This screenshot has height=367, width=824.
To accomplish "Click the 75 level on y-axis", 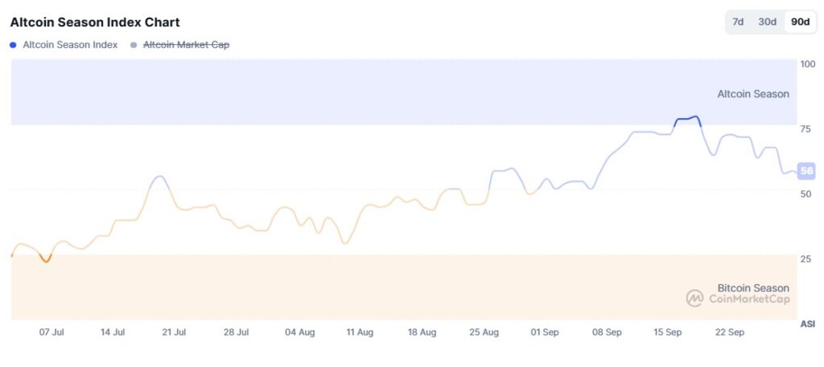I will pos(805,128).
